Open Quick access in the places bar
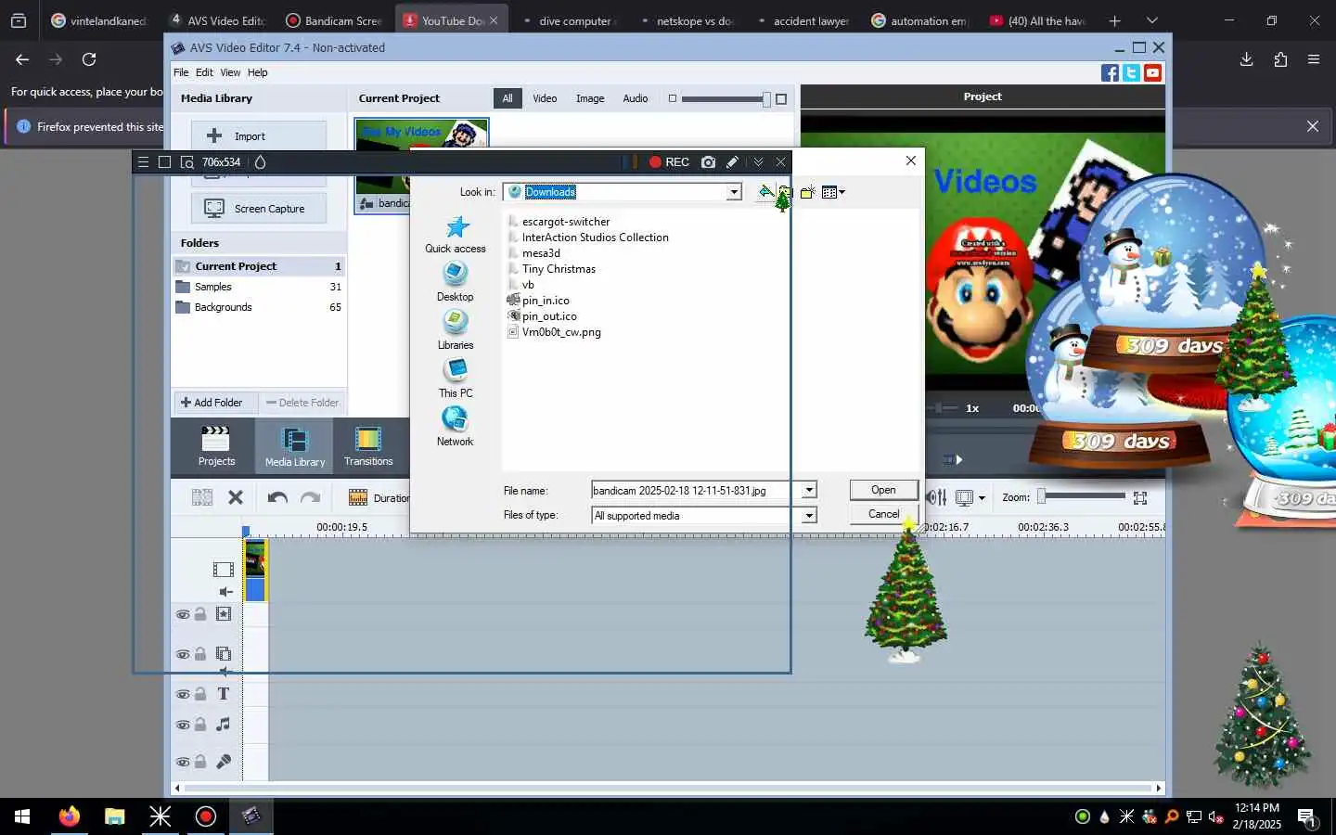The width and height of the screenshot is (1336, 835). click(456, 235)
